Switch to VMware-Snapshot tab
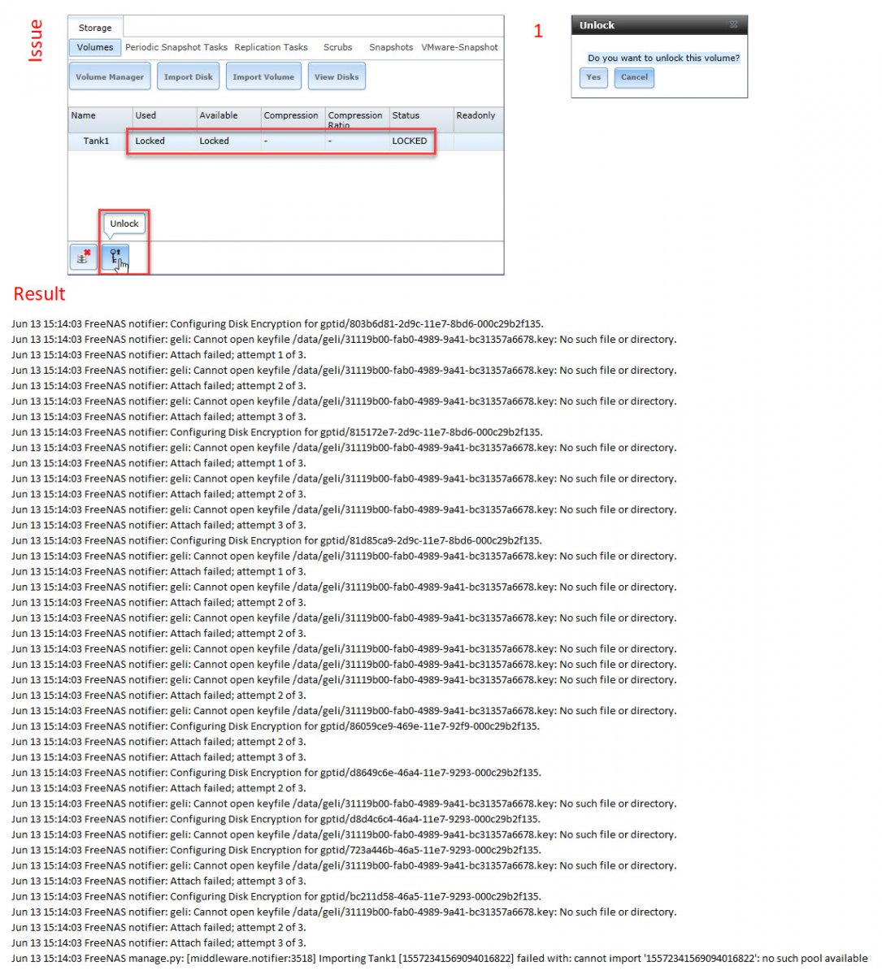Screen dimensions: 882x975 [459, 47]
